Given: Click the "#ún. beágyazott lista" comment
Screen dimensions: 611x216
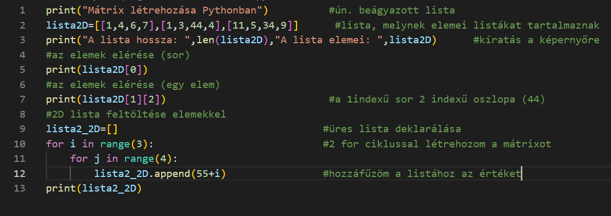Looking at the screenshot, I should coord(392,10).
